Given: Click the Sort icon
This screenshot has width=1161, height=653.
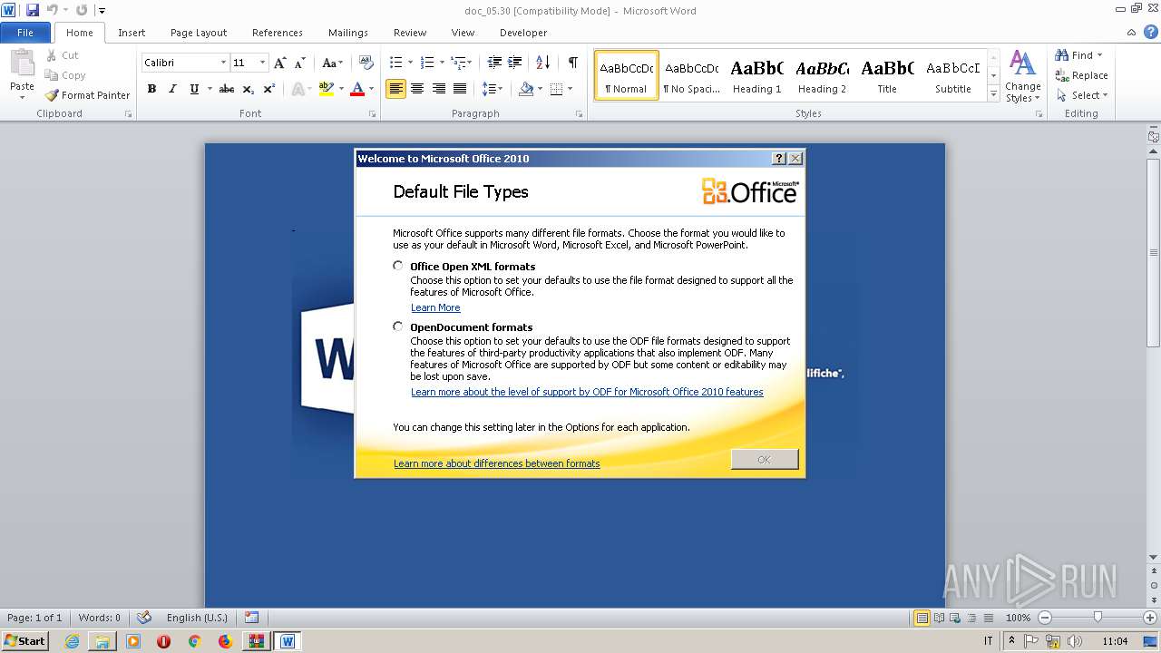Looking at the screenshot, I should tap(543, 63).
